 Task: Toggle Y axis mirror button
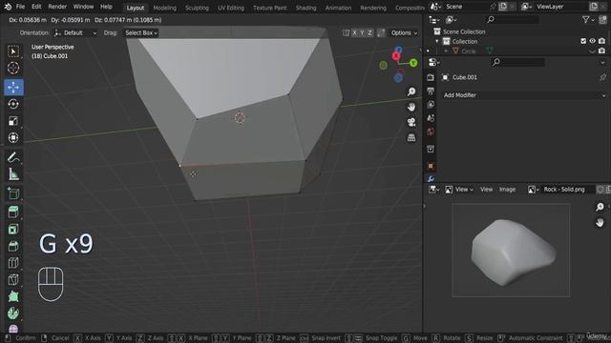click(x=362, y=33)
